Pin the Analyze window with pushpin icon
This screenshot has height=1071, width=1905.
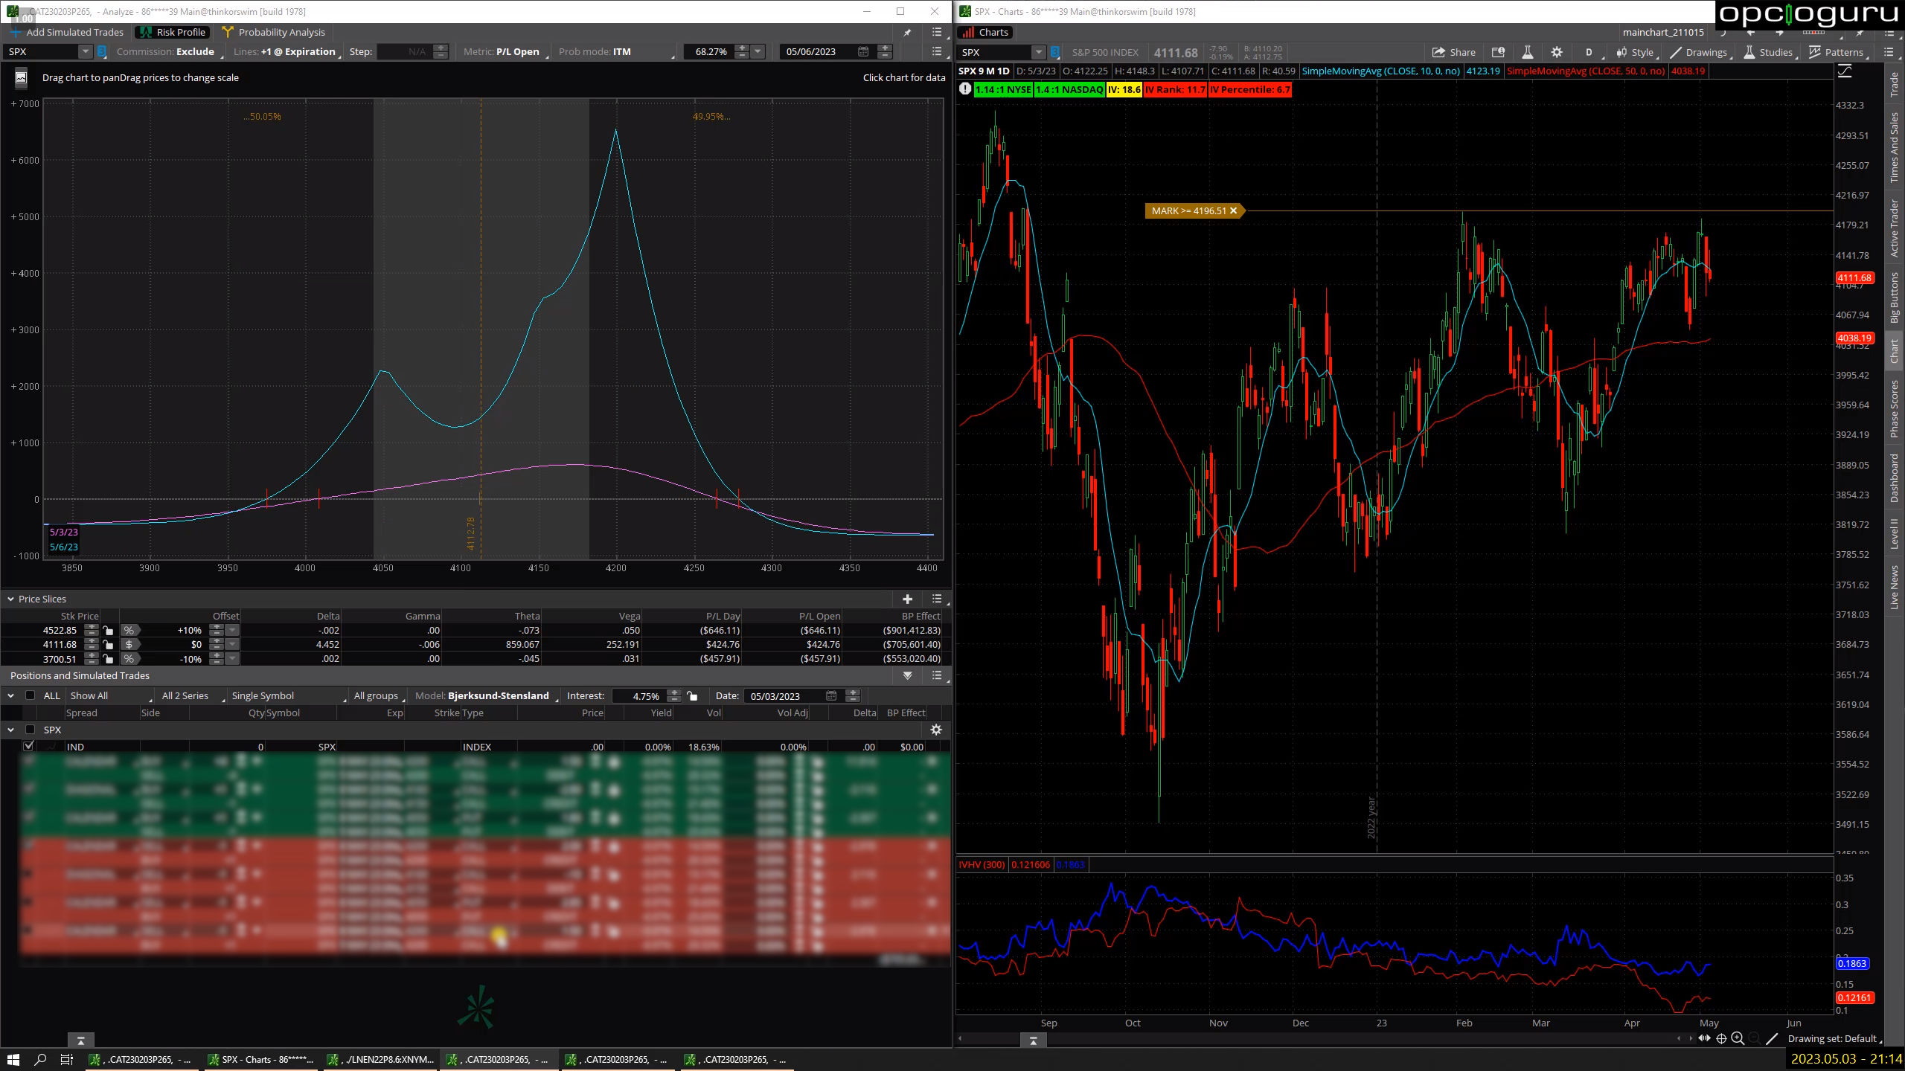pyautogui.click(x=907, y=33)
